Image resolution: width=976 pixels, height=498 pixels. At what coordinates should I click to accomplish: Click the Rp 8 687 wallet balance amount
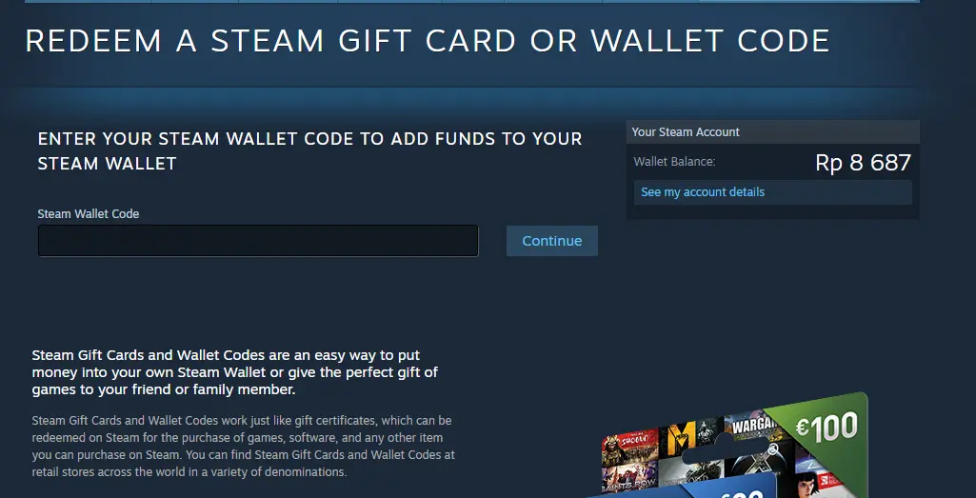pyautogui.click(x=863, y=163)
